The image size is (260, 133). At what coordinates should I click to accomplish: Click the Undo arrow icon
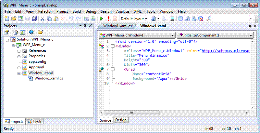(x=71, y=19)
